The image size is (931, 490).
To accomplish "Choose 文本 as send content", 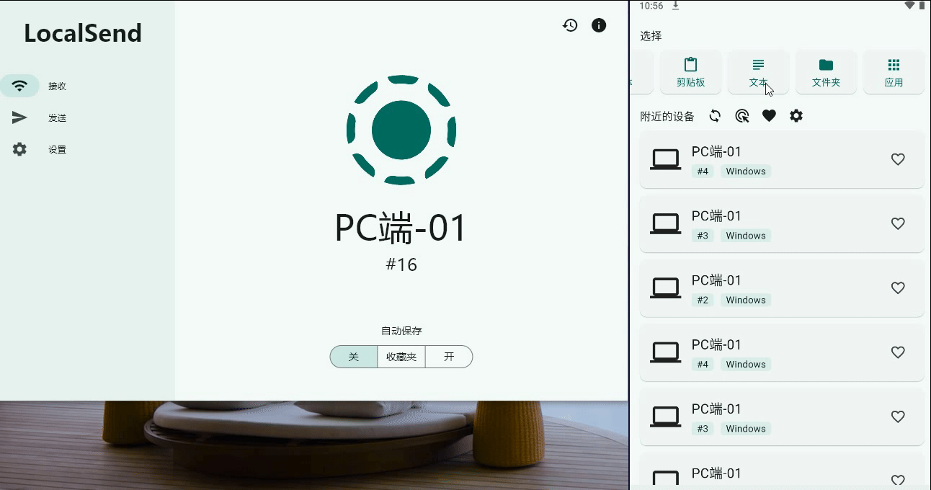I will [x=758, y=72].
